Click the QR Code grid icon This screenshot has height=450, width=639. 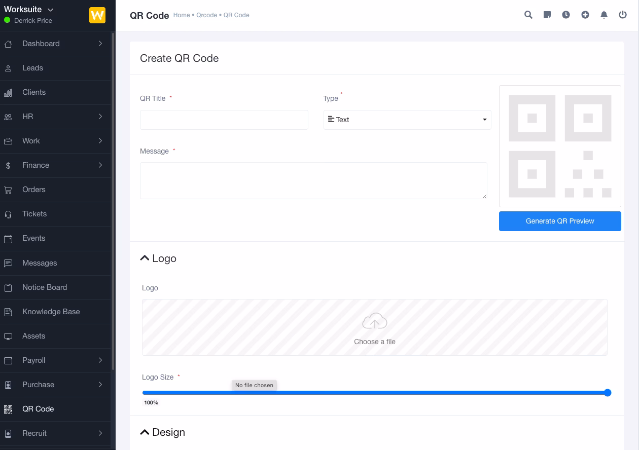tap(8, 409)
